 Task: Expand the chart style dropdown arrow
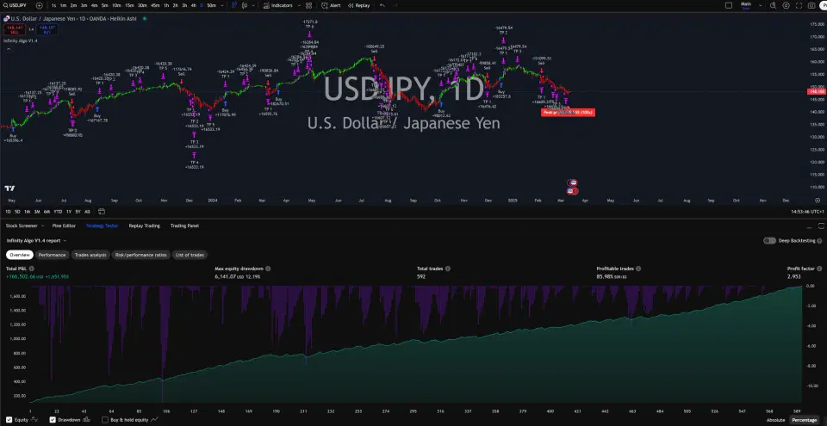point(254,5)
